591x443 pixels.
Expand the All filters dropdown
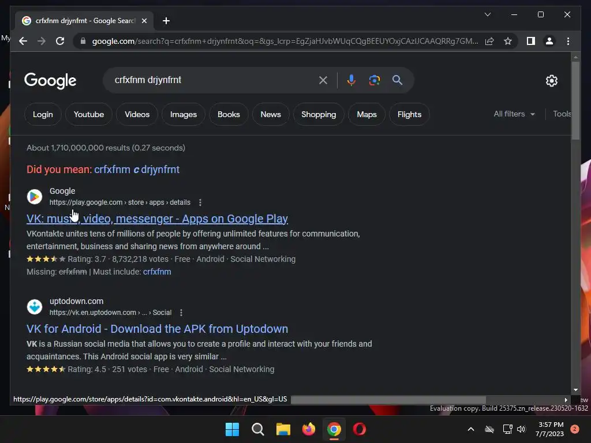[x=514, y=114]
